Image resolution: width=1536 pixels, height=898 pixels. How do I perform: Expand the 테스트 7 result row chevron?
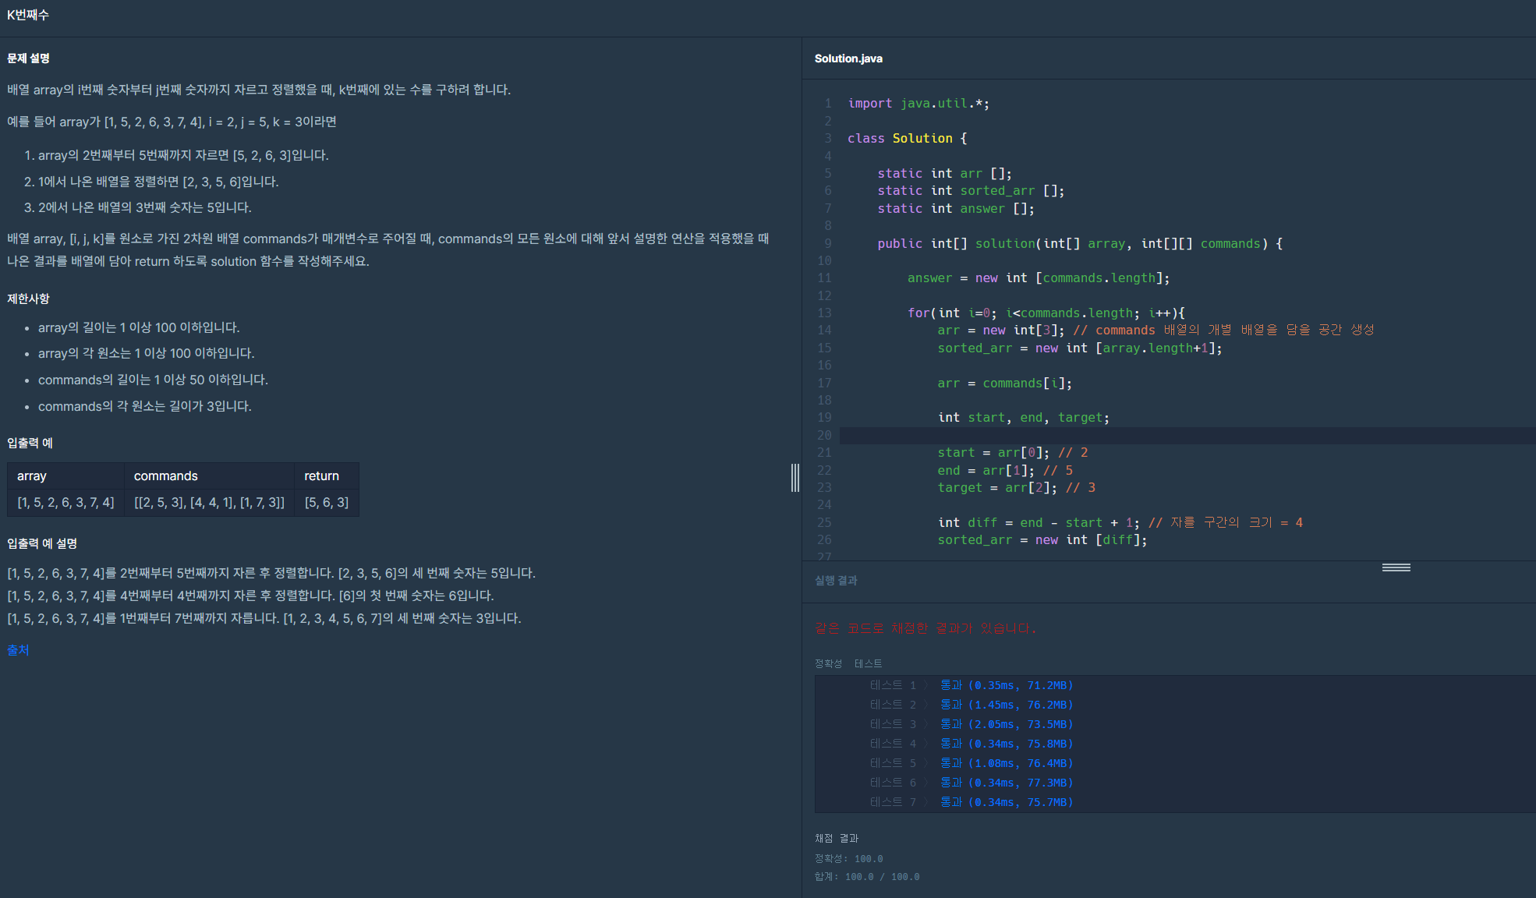(x=926, y=802)
